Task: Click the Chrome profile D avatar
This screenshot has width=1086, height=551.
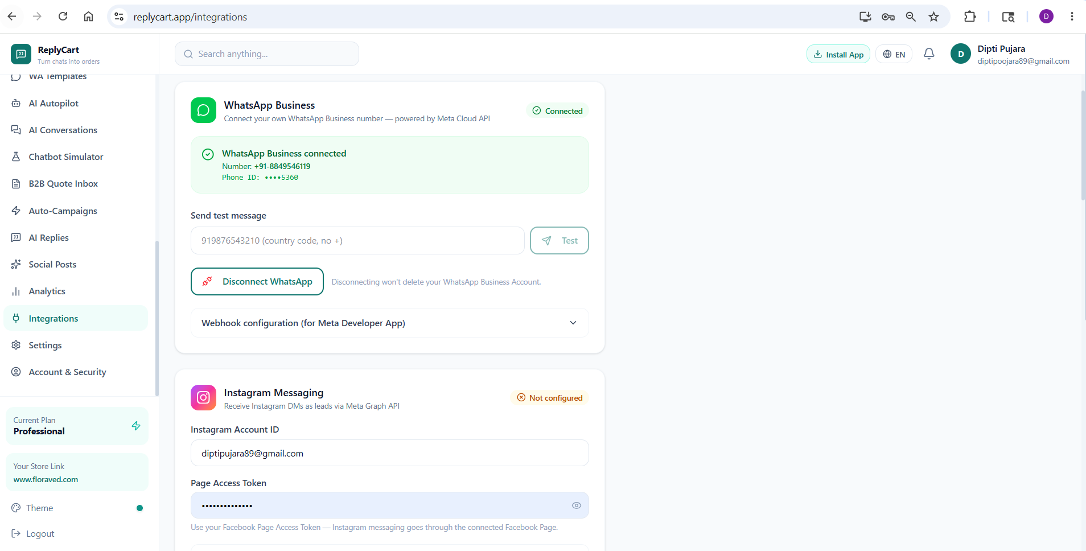Action: 1046,17
